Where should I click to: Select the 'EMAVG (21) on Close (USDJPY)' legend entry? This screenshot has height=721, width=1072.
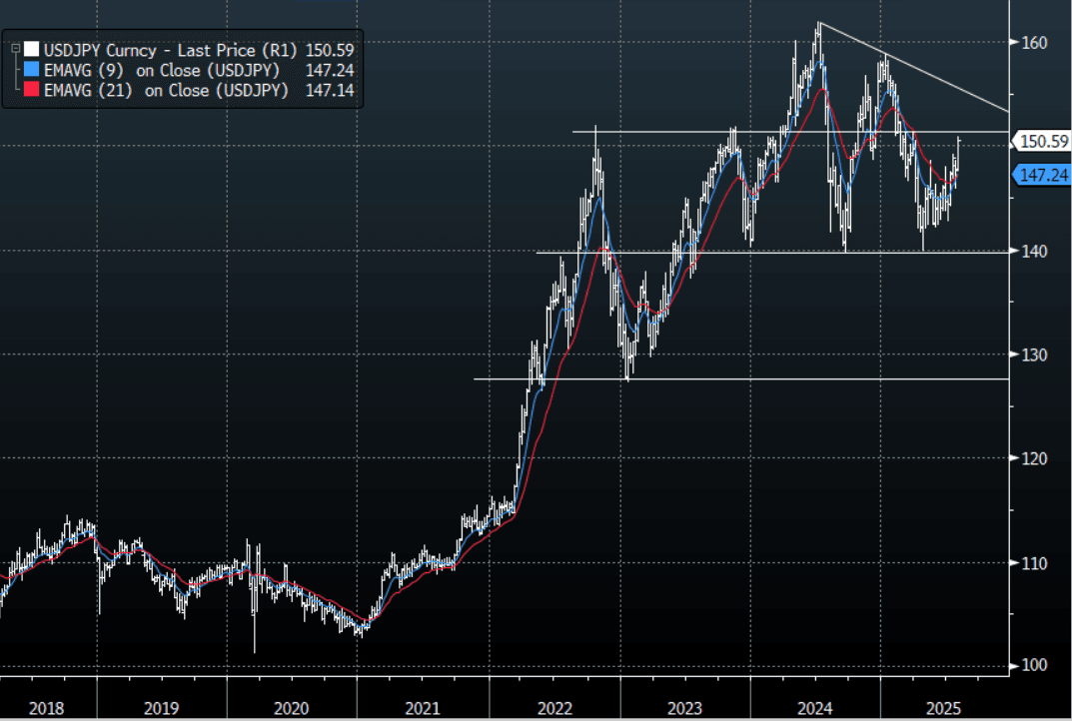pyautogui.click(x=166, y=90)
